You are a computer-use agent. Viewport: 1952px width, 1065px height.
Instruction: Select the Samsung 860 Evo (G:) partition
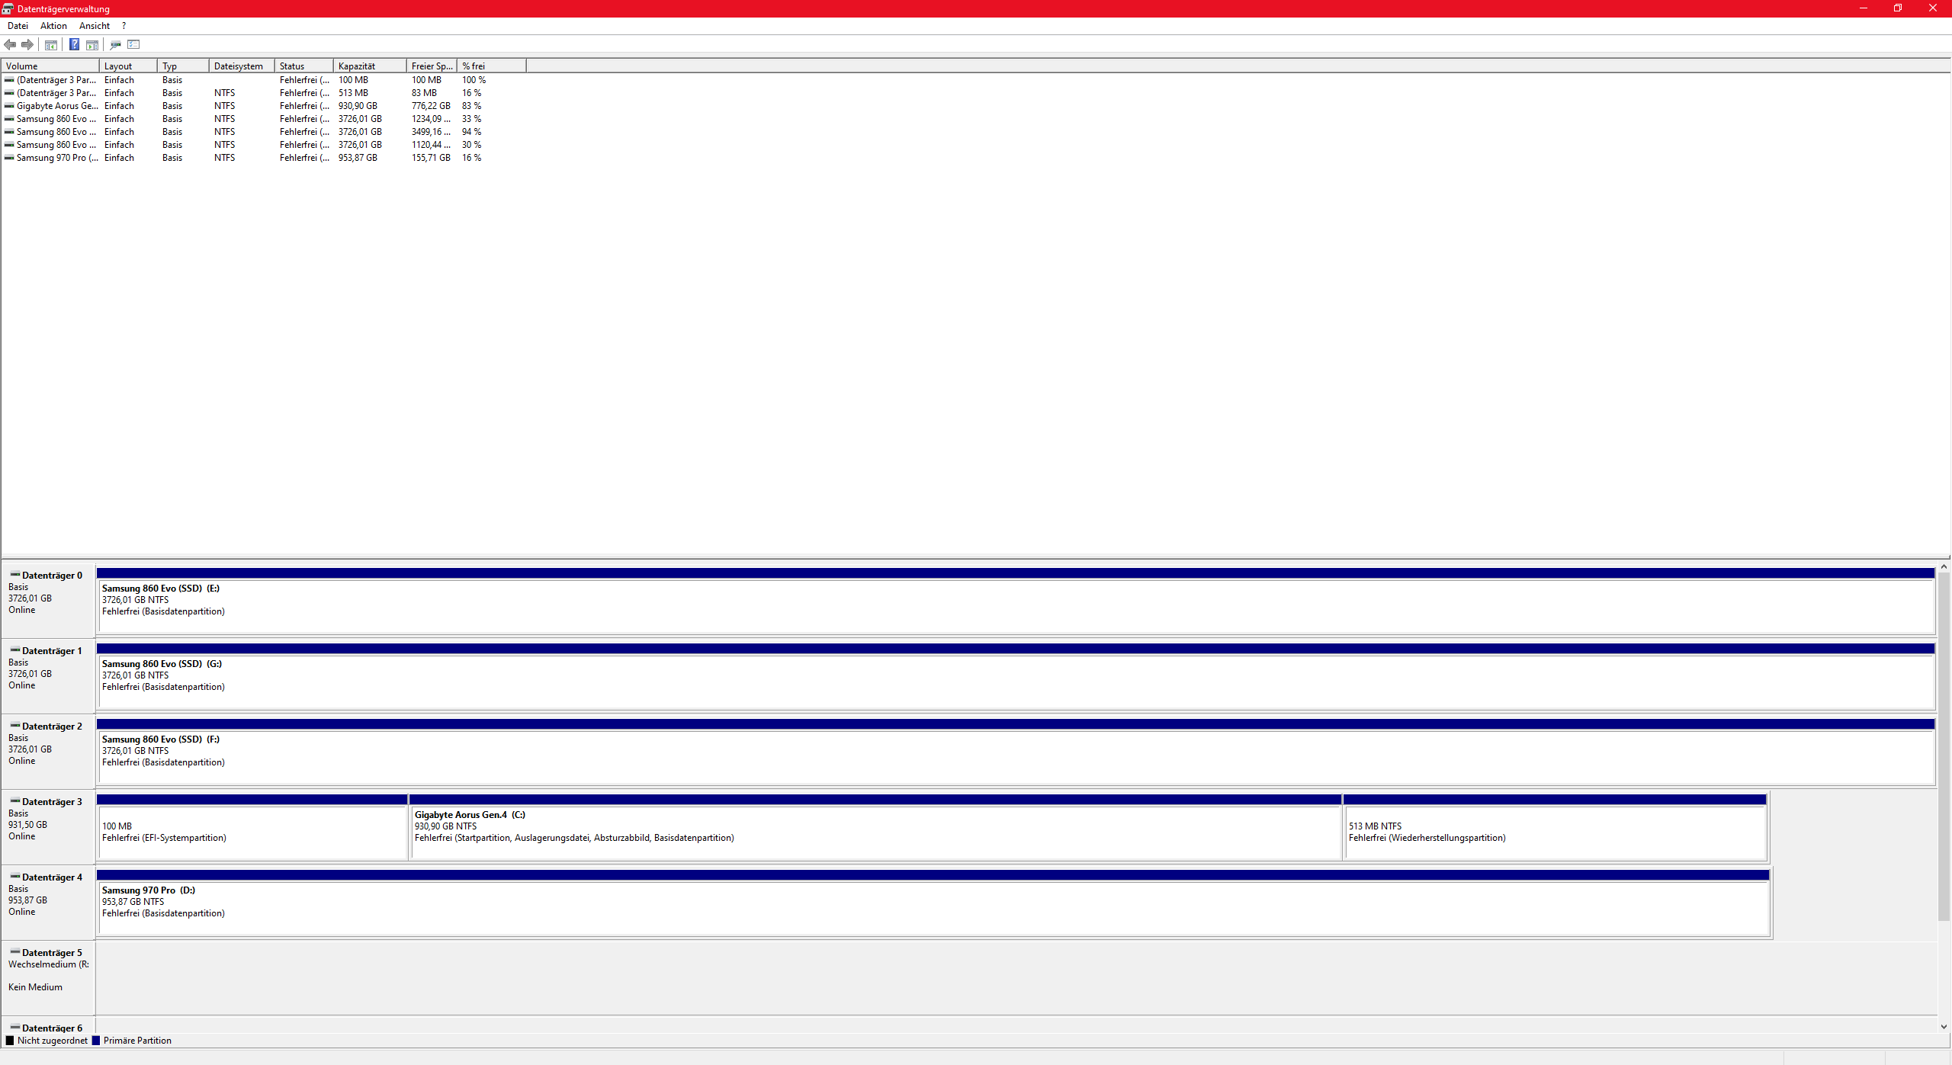point(1014,681)
